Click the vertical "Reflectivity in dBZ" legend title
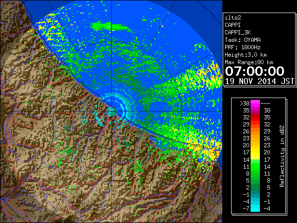 (282, 156)
